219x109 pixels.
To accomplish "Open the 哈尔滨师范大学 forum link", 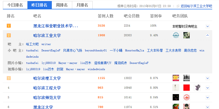I will coord(47,98).
